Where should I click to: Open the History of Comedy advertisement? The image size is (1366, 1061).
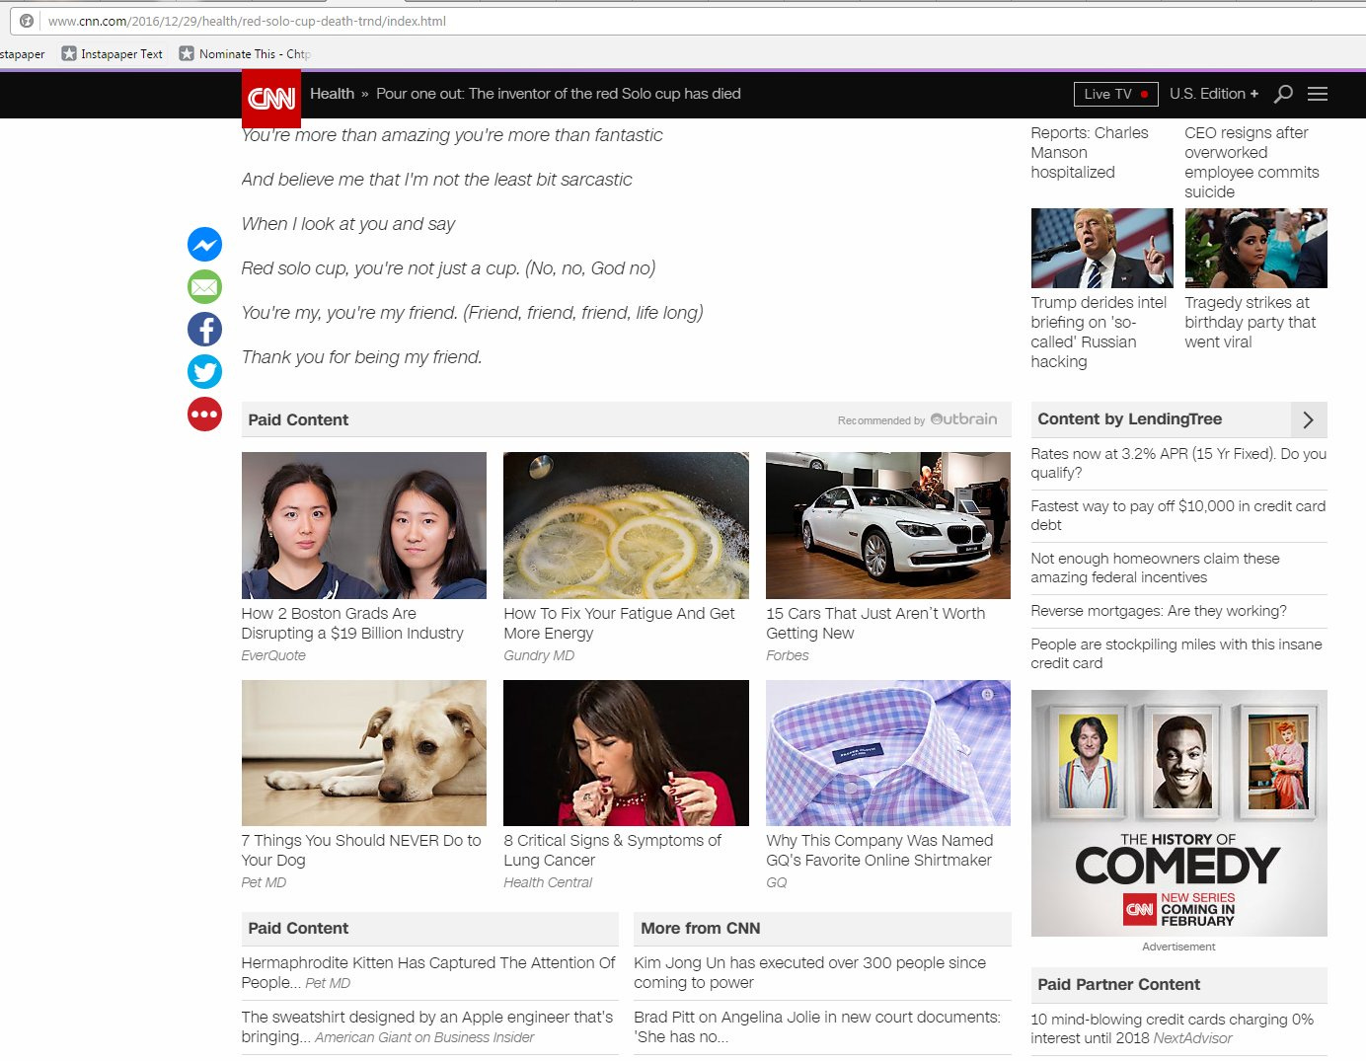coord(1178,812)
